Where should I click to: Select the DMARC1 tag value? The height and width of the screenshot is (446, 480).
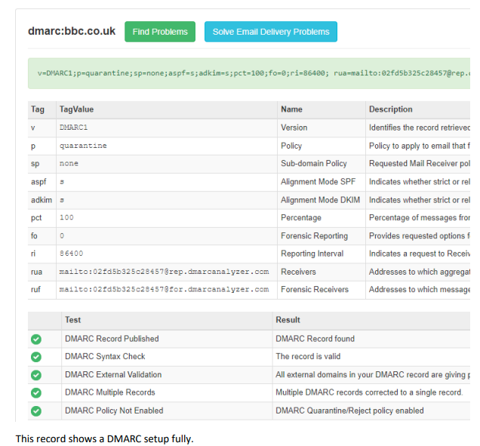pyautogui.click(x=73, y=128)
